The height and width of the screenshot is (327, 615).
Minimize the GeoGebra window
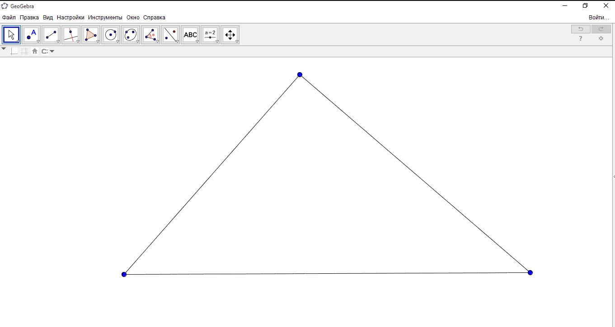pos(565,6)
